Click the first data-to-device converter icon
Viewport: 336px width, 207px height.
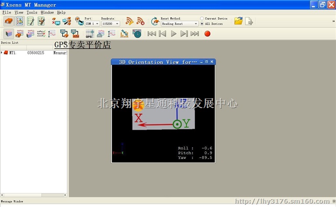[x=64, y=34]
